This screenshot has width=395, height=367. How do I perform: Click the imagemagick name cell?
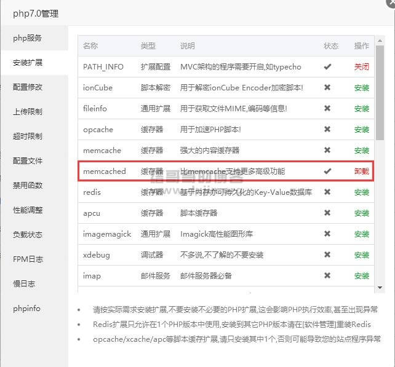click(107, 234)
